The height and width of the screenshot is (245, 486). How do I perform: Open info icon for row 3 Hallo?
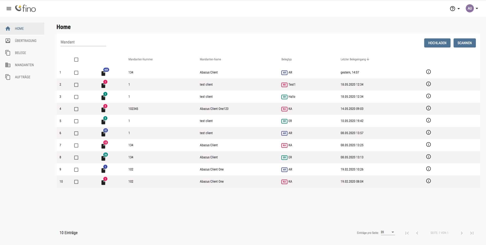tap(429, 96)
